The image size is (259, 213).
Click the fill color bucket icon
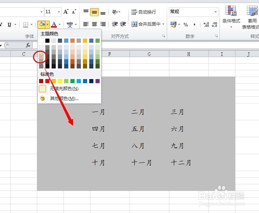click(x=41, y=25)
